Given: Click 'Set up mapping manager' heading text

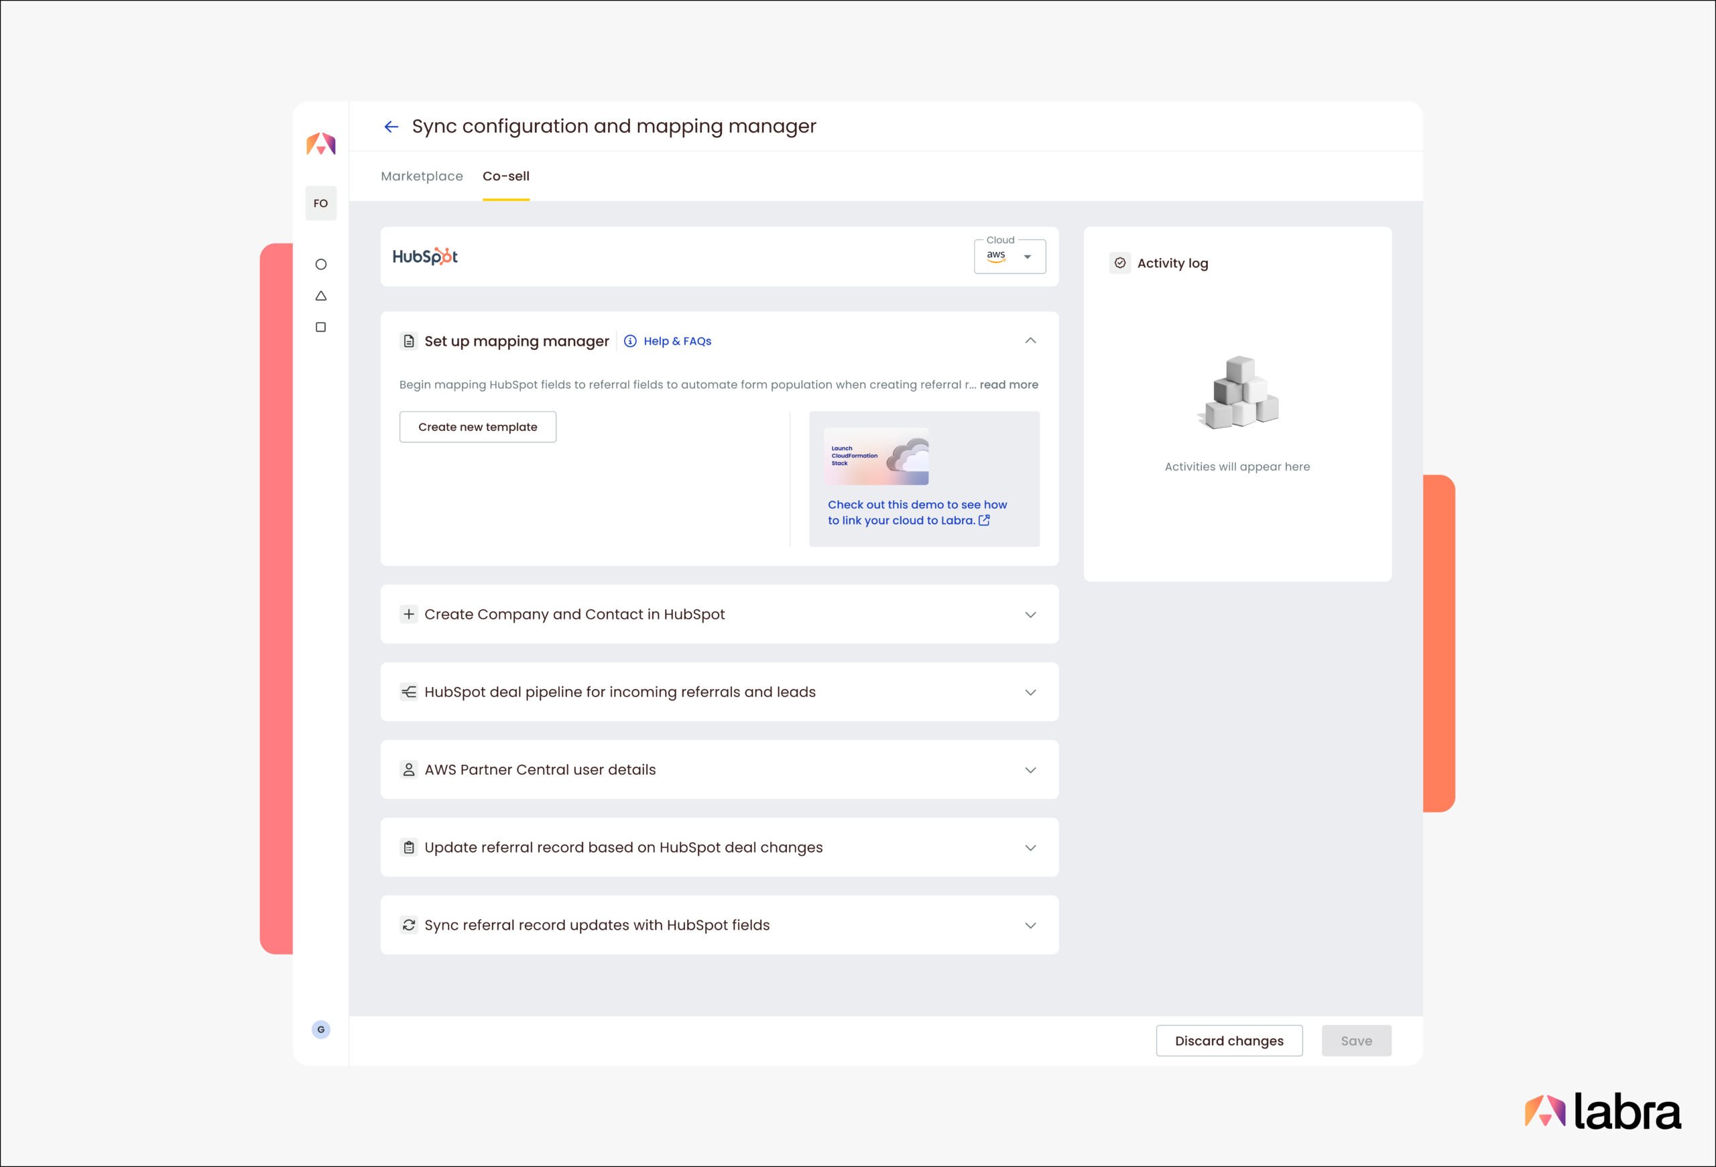Looking at the screenshot, I should point(517,341).
